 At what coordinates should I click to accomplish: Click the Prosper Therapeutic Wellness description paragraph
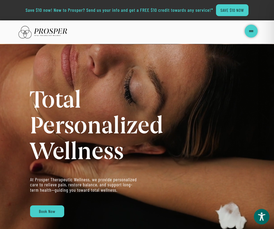(83, 185)
